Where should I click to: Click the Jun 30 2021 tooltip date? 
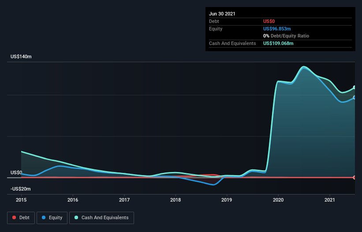click(x=222, y=14)
